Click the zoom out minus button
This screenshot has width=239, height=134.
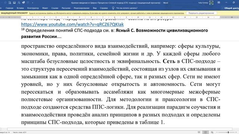217,133
